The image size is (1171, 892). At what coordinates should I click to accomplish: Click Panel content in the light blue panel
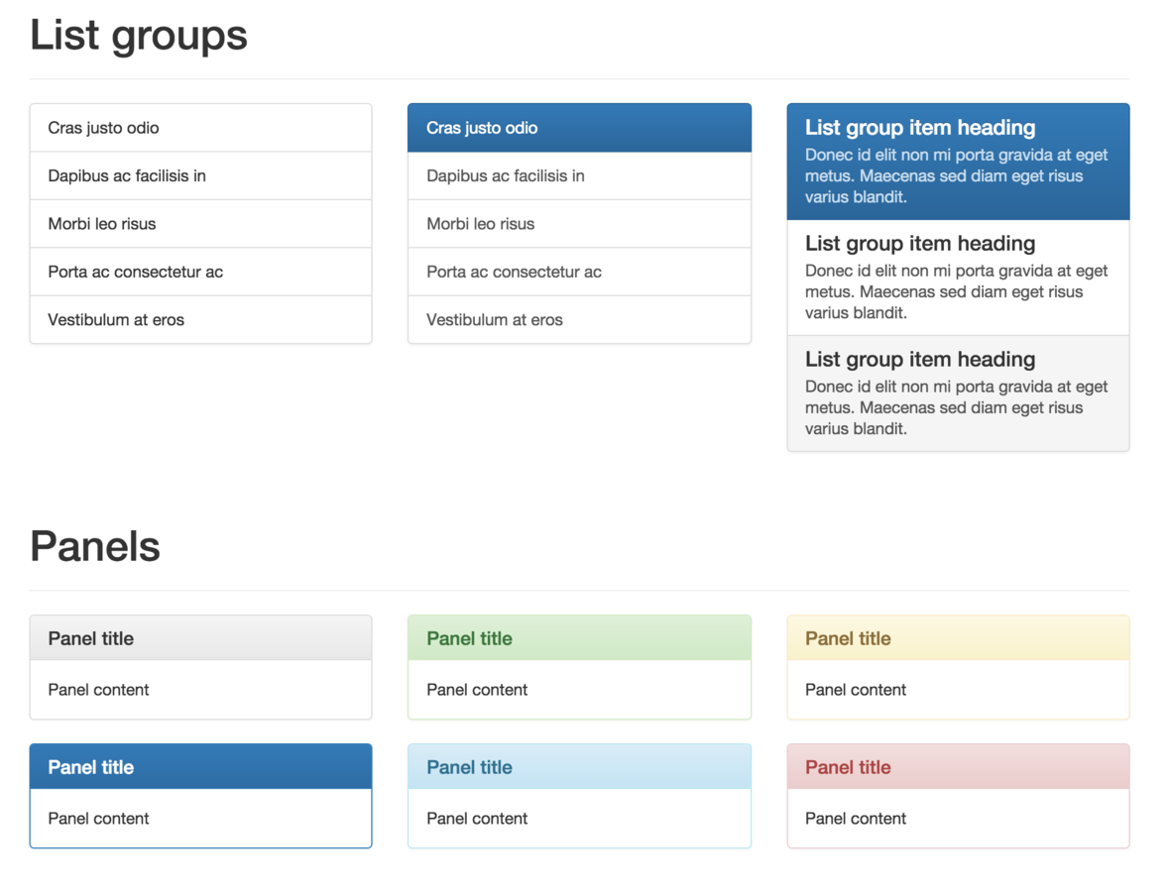click(x=477, y=818)
